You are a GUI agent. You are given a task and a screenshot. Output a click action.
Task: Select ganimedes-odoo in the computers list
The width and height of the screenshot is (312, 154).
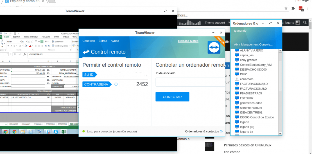click(251, 103)
